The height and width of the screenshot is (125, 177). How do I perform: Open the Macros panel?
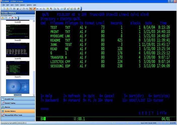pyautogui.click(x=18, y=107)
